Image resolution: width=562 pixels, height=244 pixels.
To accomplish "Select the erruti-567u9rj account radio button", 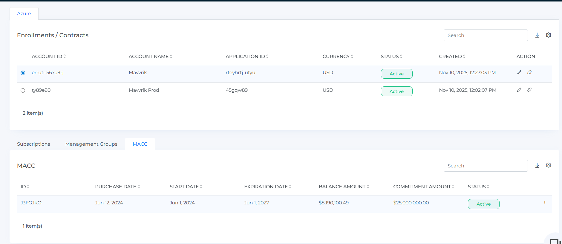I will (x=23, y=73).
